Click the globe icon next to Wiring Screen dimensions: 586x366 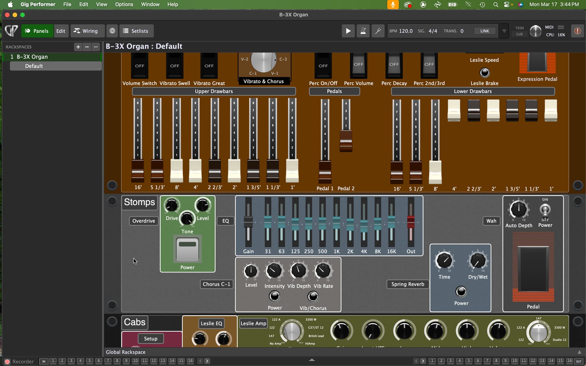(x=112, y=31)
